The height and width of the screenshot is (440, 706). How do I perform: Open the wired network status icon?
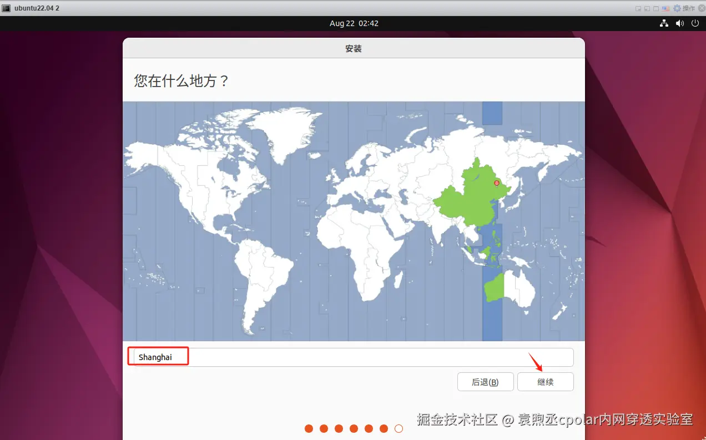point(664,23)
